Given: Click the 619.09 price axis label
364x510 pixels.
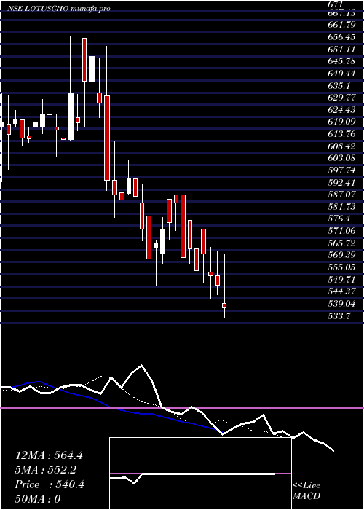Looking at the screenshot, I should tap(342, 122).
